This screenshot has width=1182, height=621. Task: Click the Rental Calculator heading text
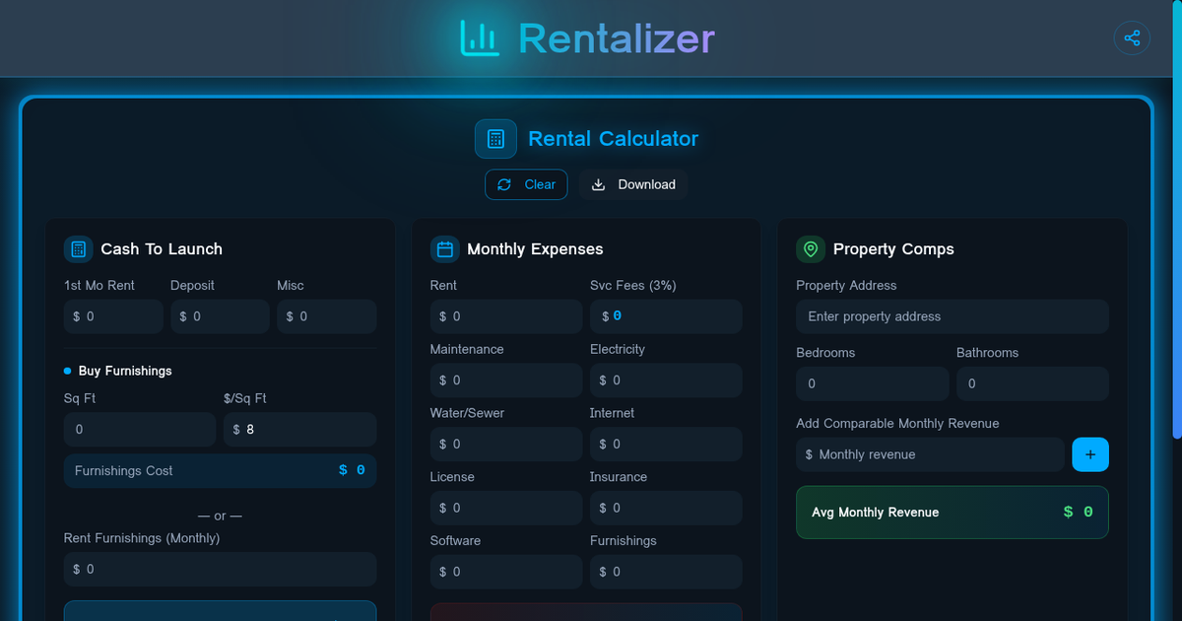[x=614, y=139]
